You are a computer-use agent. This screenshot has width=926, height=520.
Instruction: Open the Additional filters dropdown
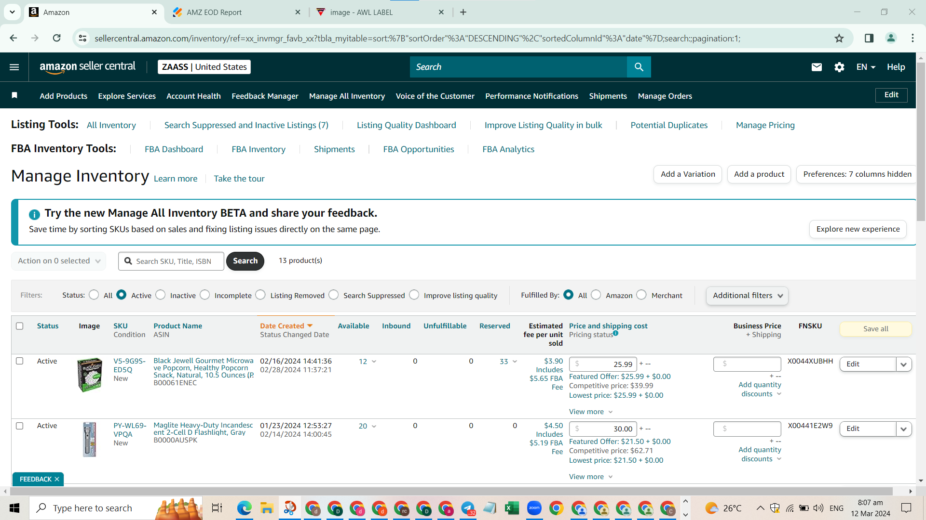point(747,296)
